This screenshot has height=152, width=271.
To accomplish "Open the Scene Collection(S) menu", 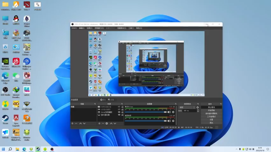I will click(x=122, y=28).
